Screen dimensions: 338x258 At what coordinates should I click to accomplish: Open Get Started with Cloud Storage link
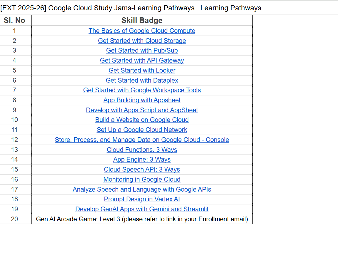coord(142,41)
